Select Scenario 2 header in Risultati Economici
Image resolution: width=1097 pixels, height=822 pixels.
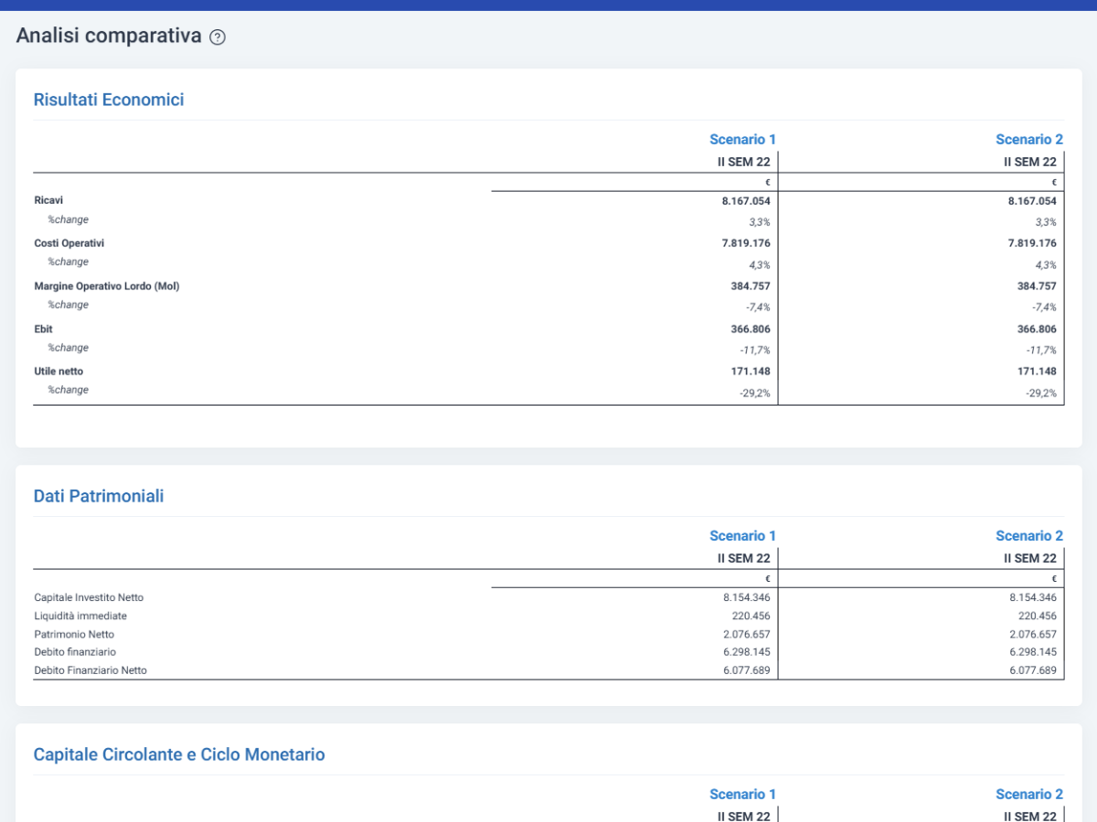pos(1029,140)
